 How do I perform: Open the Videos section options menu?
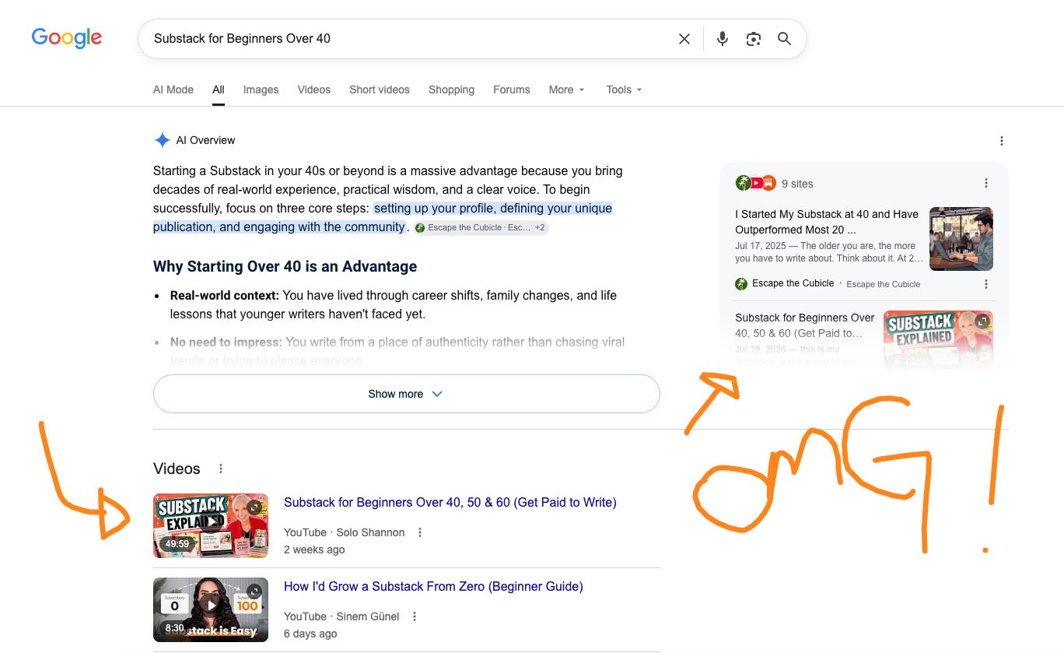pyautogui.click(x=221, y=469)
